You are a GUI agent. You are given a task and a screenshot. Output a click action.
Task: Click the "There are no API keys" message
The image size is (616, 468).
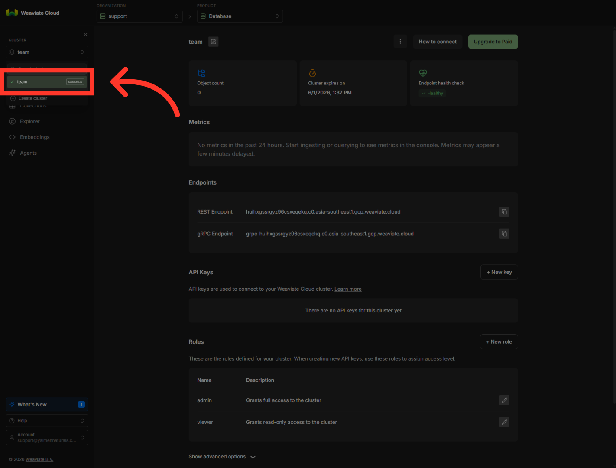click(x=353, y=311)
